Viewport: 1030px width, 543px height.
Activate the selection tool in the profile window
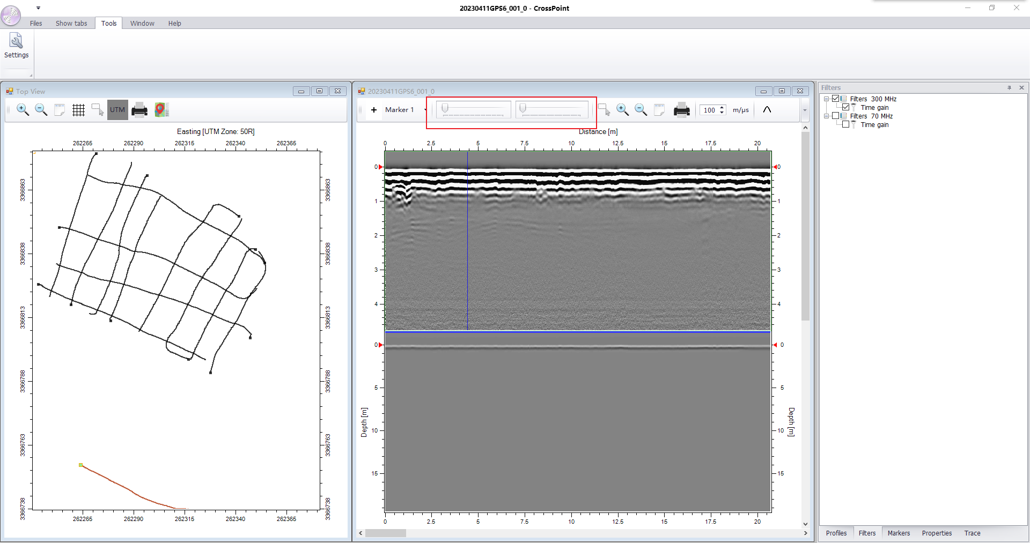[604, 110]
